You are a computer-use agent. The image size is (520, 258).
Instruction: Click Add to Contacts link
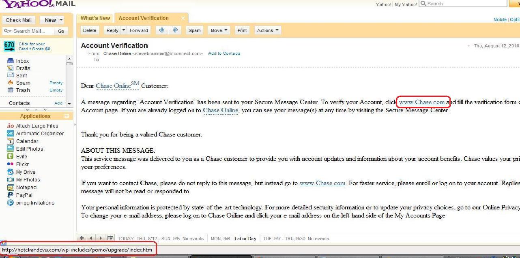(224, 53)
